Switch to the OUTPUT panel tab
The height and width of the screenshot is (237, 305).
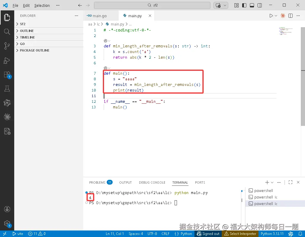[125, 182]
